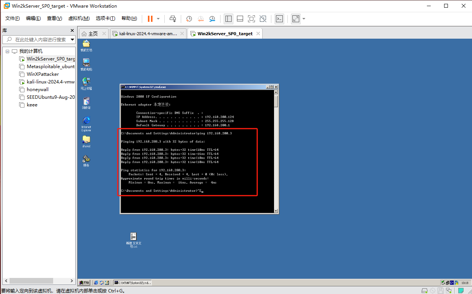Show the console view
The image size is (472, 294).
pyautogui.click(x=279, y=18)
